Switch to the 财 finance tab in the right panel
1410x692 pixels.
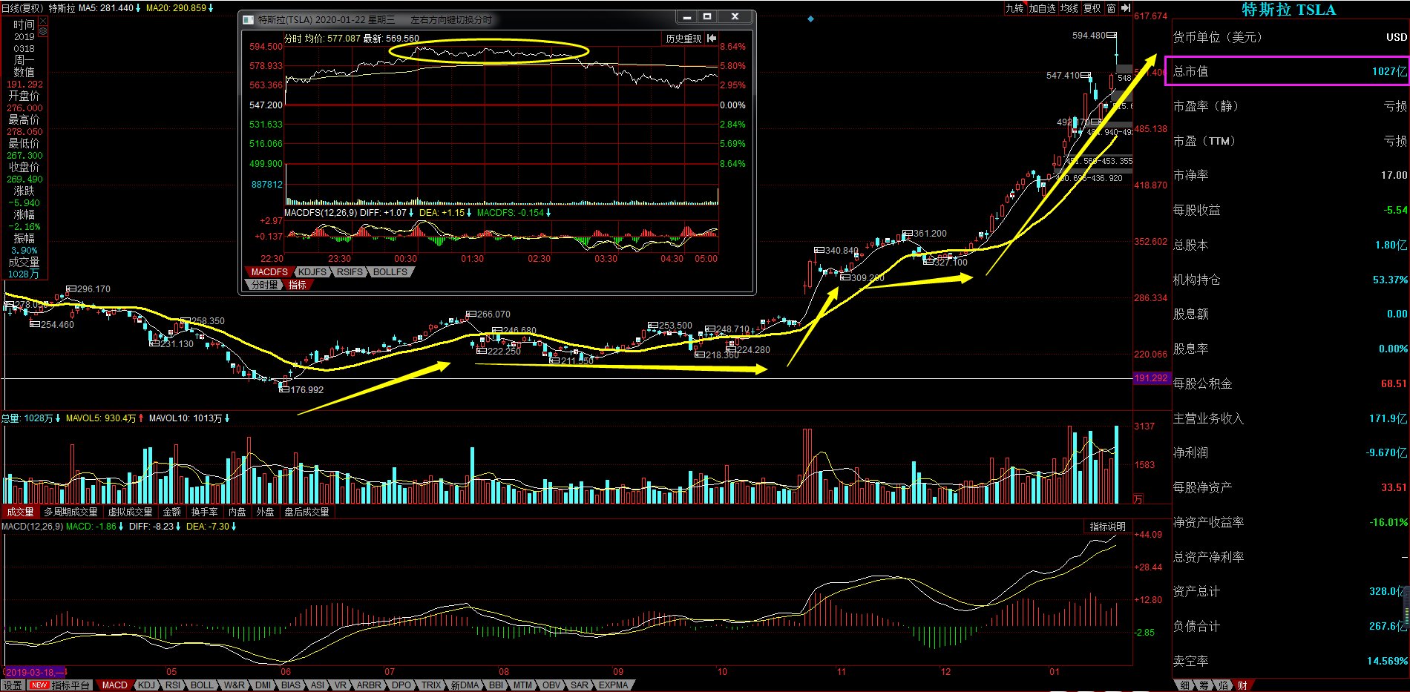click(1242, 685)
